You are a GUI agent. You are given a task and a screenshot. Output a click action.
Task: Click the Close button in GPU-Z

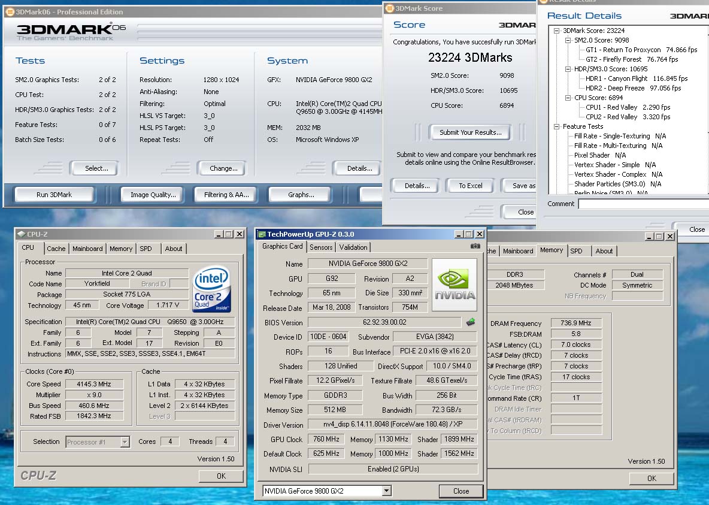click(x=460, y=491)
